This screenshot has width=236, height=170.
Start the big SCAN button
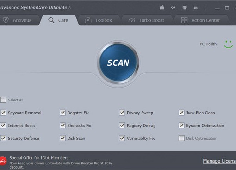(118, 63)
